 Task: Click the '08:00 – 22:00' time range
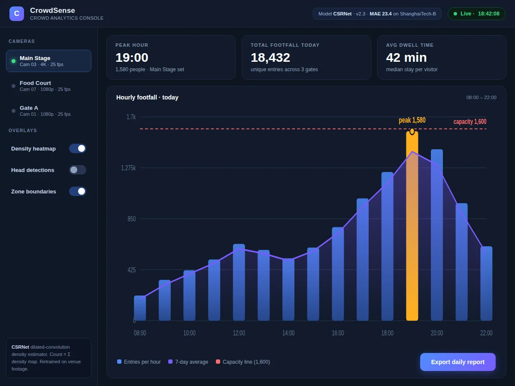(x=482, y=97)
